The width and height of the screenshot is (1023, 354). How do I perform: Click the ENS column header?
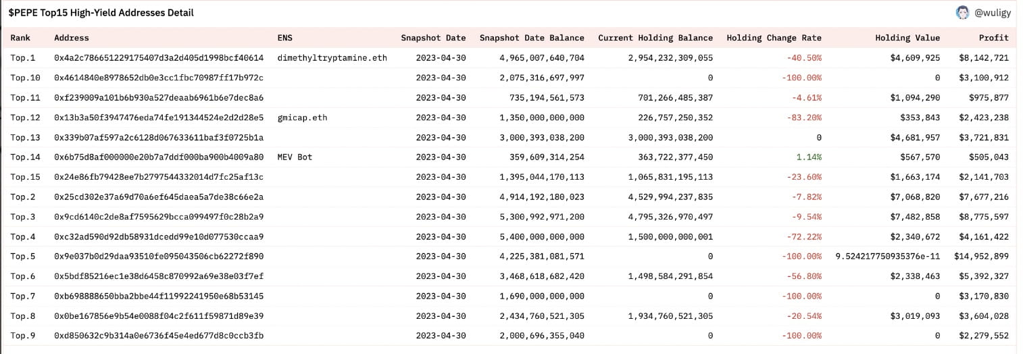(x=285, y=38)
